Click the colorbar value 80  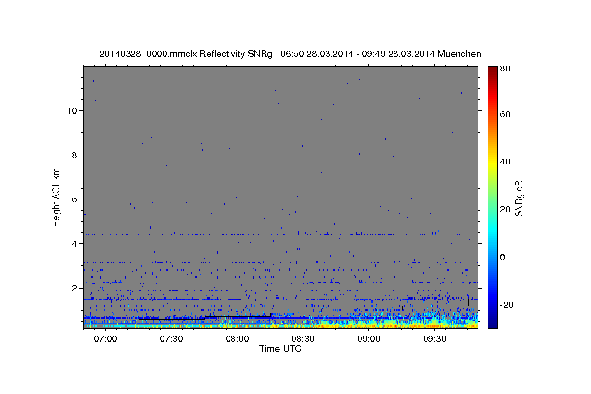point(505,69)
